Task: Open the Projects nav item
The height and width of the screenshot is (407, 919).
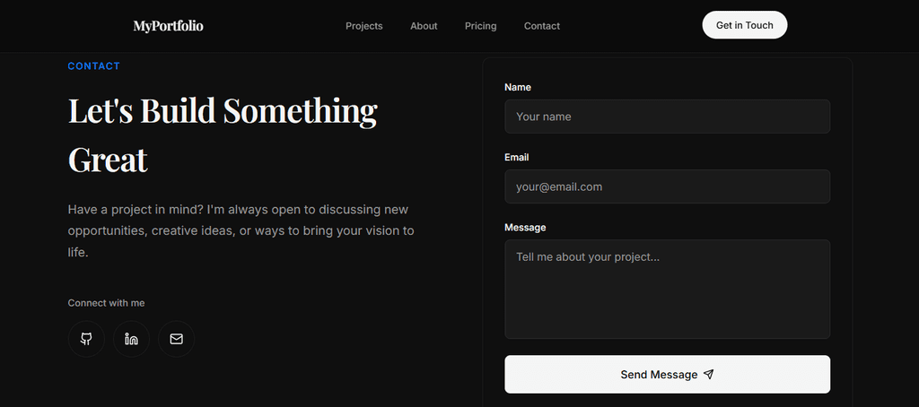Action: tap(363, 26)
